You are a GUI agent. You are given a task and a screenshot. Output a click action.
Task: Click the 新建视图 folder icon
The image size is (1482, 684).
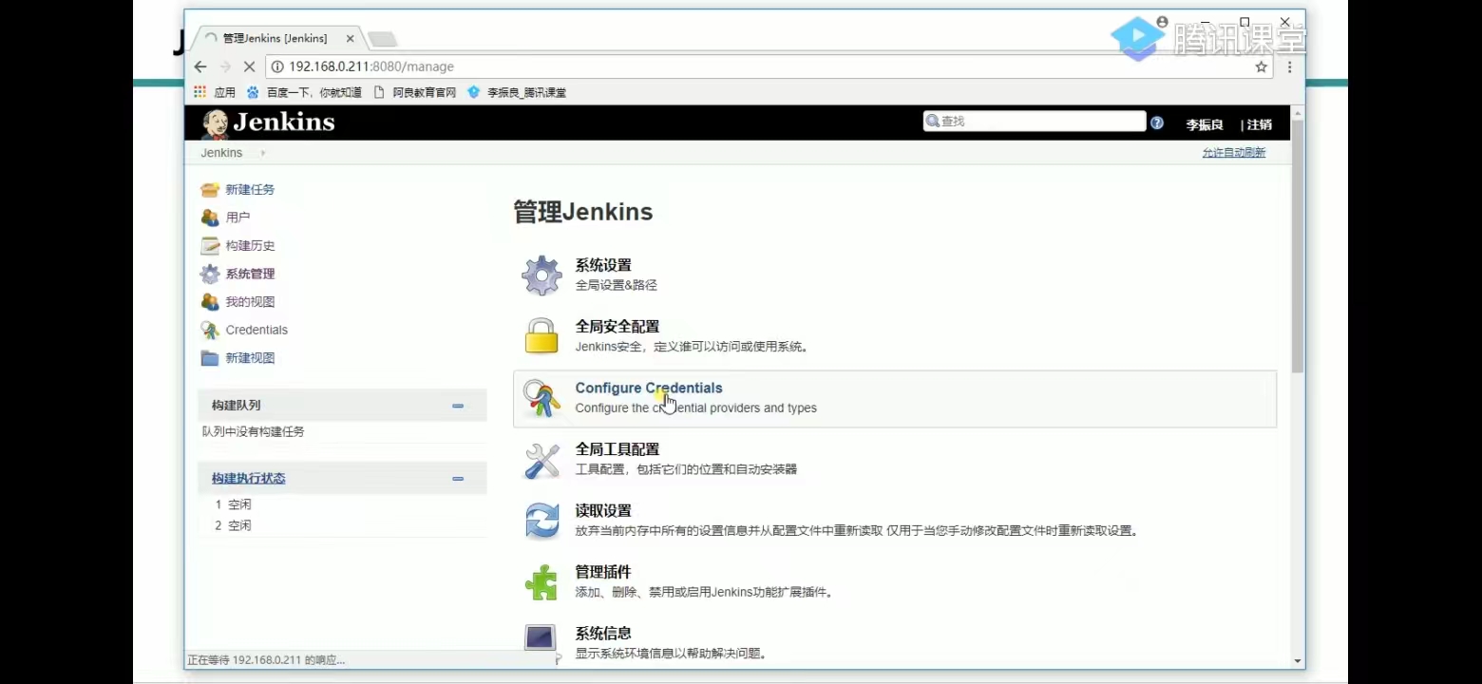tap(210, 358)
